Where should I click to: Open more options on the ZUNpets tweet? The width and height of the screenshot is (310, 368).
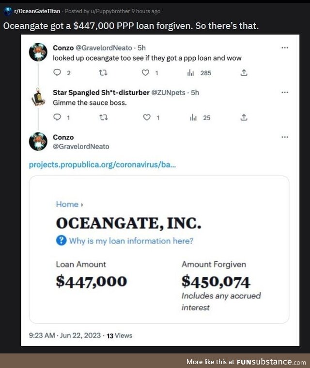285,92
